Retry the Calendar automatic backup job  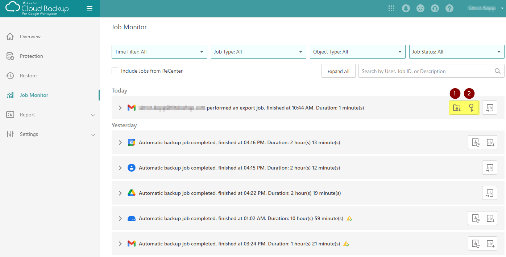coord(475,142)
